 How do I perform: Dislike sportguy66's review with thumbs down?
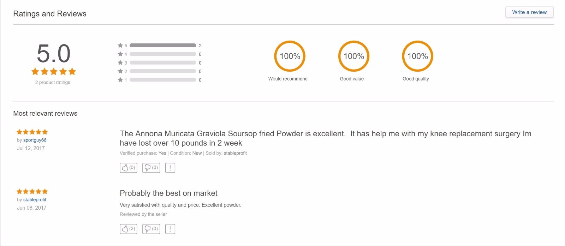tap(151, 168)
